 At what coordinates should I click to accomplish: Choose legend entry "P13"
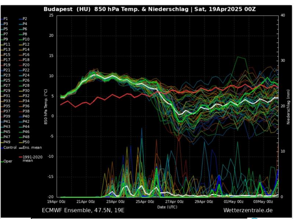[x=6, y=50]
